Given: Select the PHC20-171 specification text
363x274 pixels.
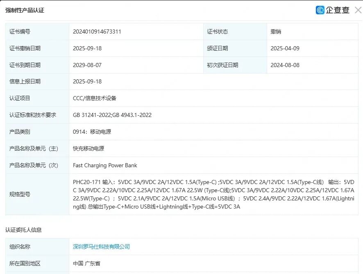Looking at the screenshot, I should coord(213,194).
